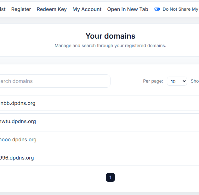The height and width of the screenshot is (195, 199).
Task: Go to page 1 in pagination
Action: [110, 177]
